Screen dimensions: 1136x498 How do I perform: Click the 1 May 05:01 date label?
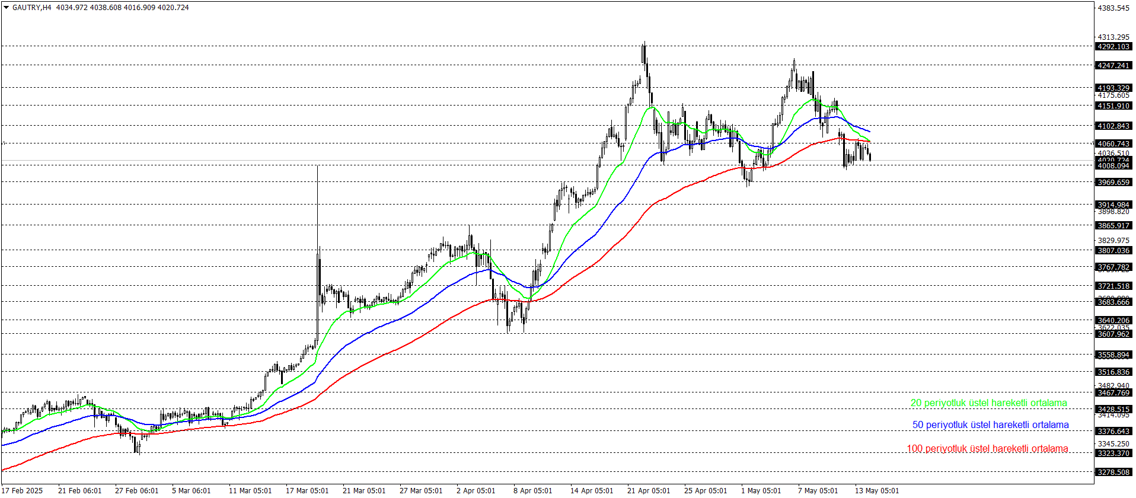761,491
